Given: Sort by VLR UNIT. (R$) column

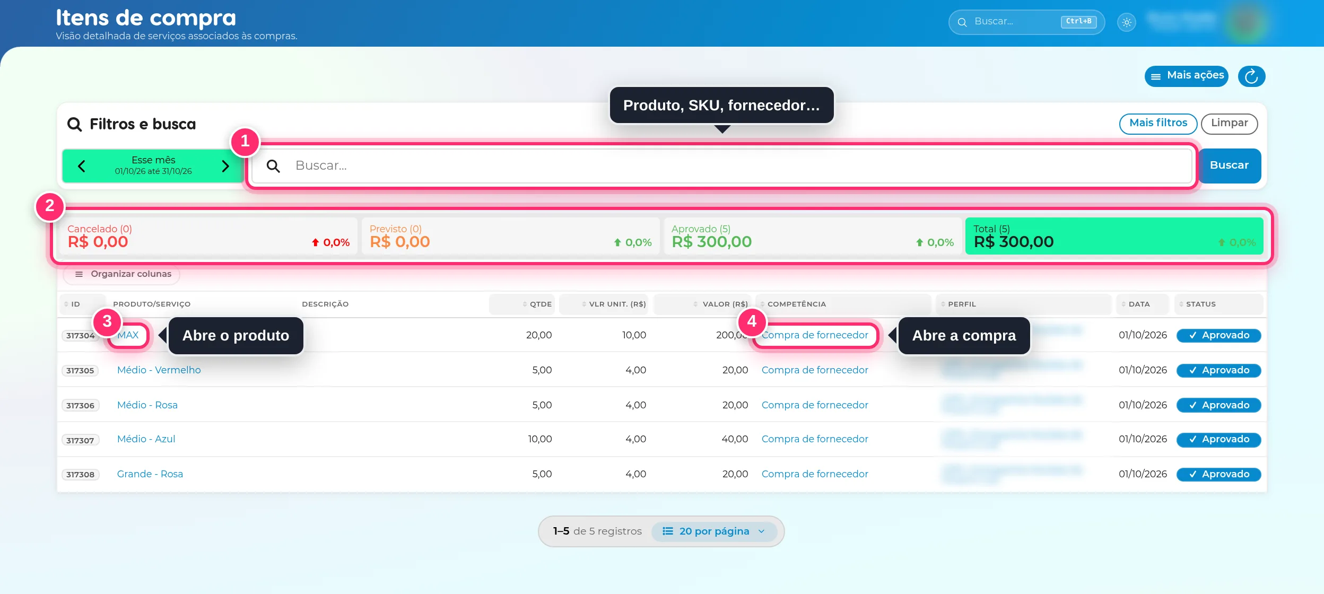Looking at the screenshot, I should point(604,304).
